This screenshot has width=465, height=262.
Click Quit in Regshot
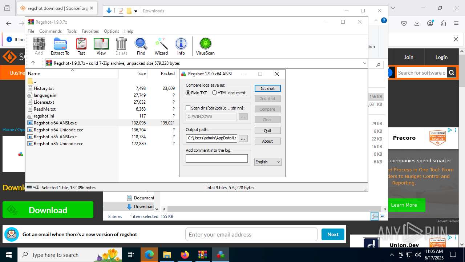(x=268, y=131)
